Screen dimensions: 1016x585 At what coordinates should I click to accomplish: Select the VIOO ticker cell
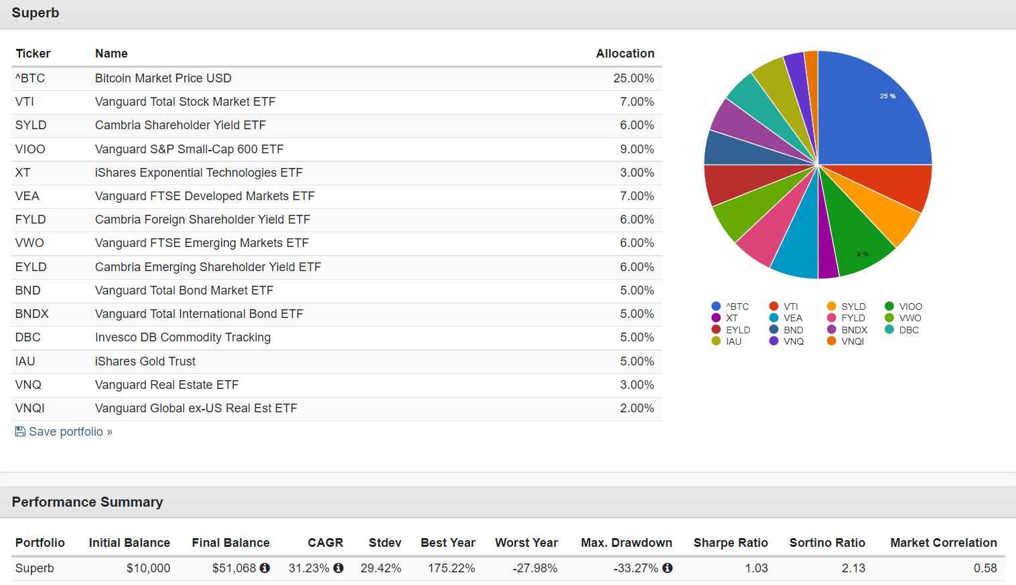click(x=30, y=149)
